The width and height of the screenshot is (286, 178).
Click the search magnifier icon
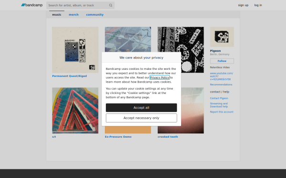pyautogui.click(x=111, y=5)
